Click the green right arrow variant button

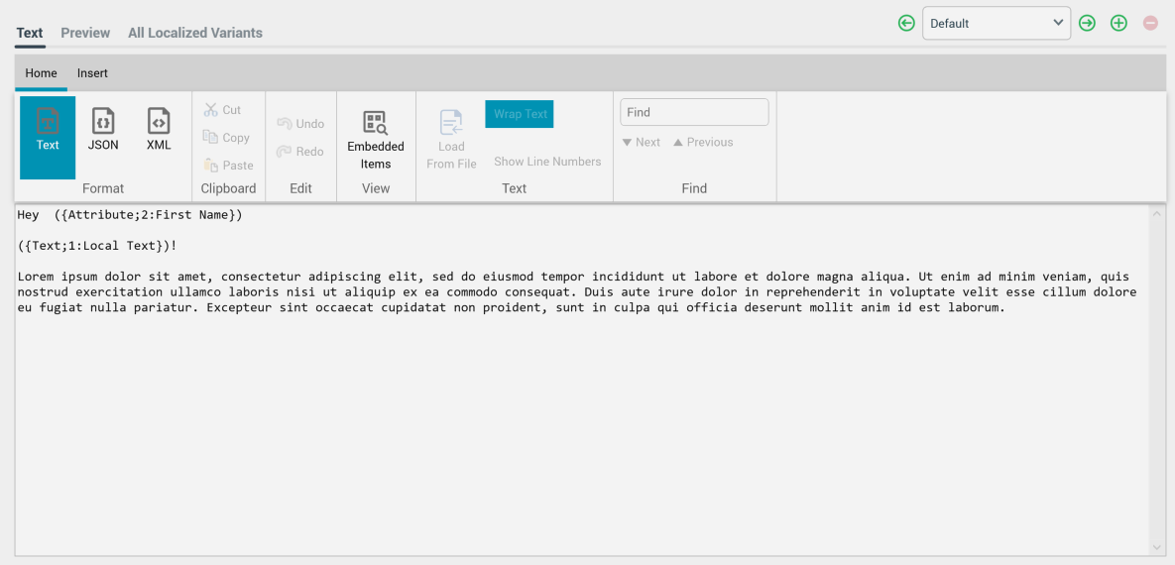click(x=1087, y=23)
